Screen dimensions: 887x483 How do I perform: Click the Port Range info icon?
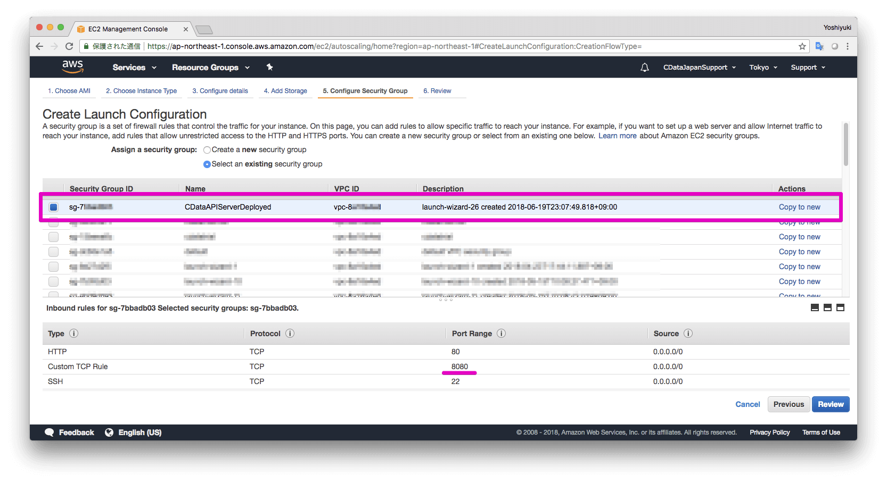502,334
